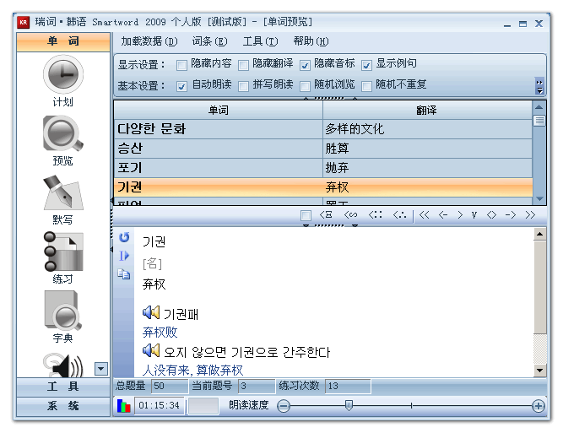
Task: Uncheck 隐藏音标 checkbox
Action: (x=305, y=65)
